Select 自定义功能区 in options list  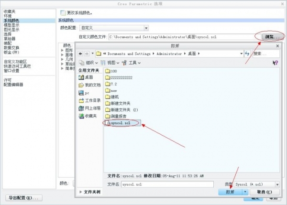click(15, 62)
